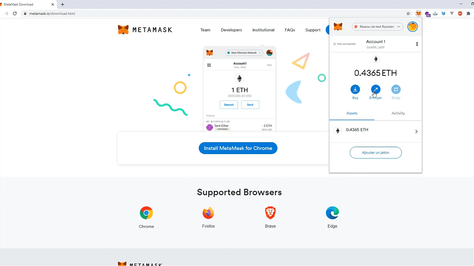Click the Buy download-arrow icon

tap(355, 89)
